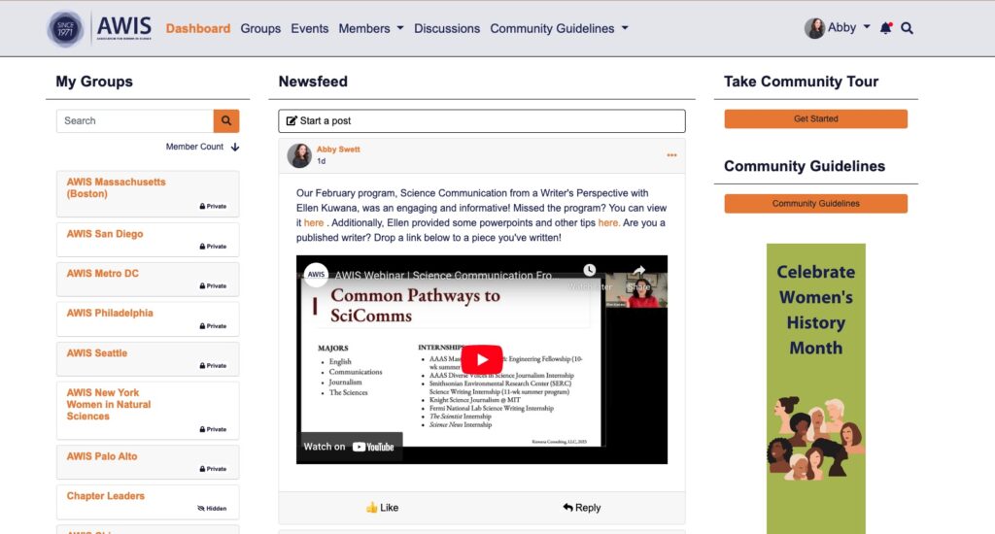Viewport: 995px width, 534px height.
Task: Click the magnifier search icon in header
Action: coord(908,28)
